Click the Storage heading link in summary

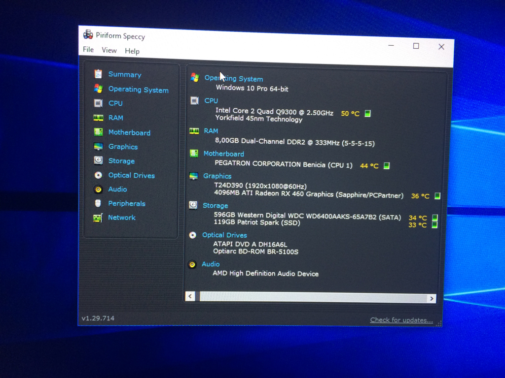pyautogui.click(x=215, y=206)
